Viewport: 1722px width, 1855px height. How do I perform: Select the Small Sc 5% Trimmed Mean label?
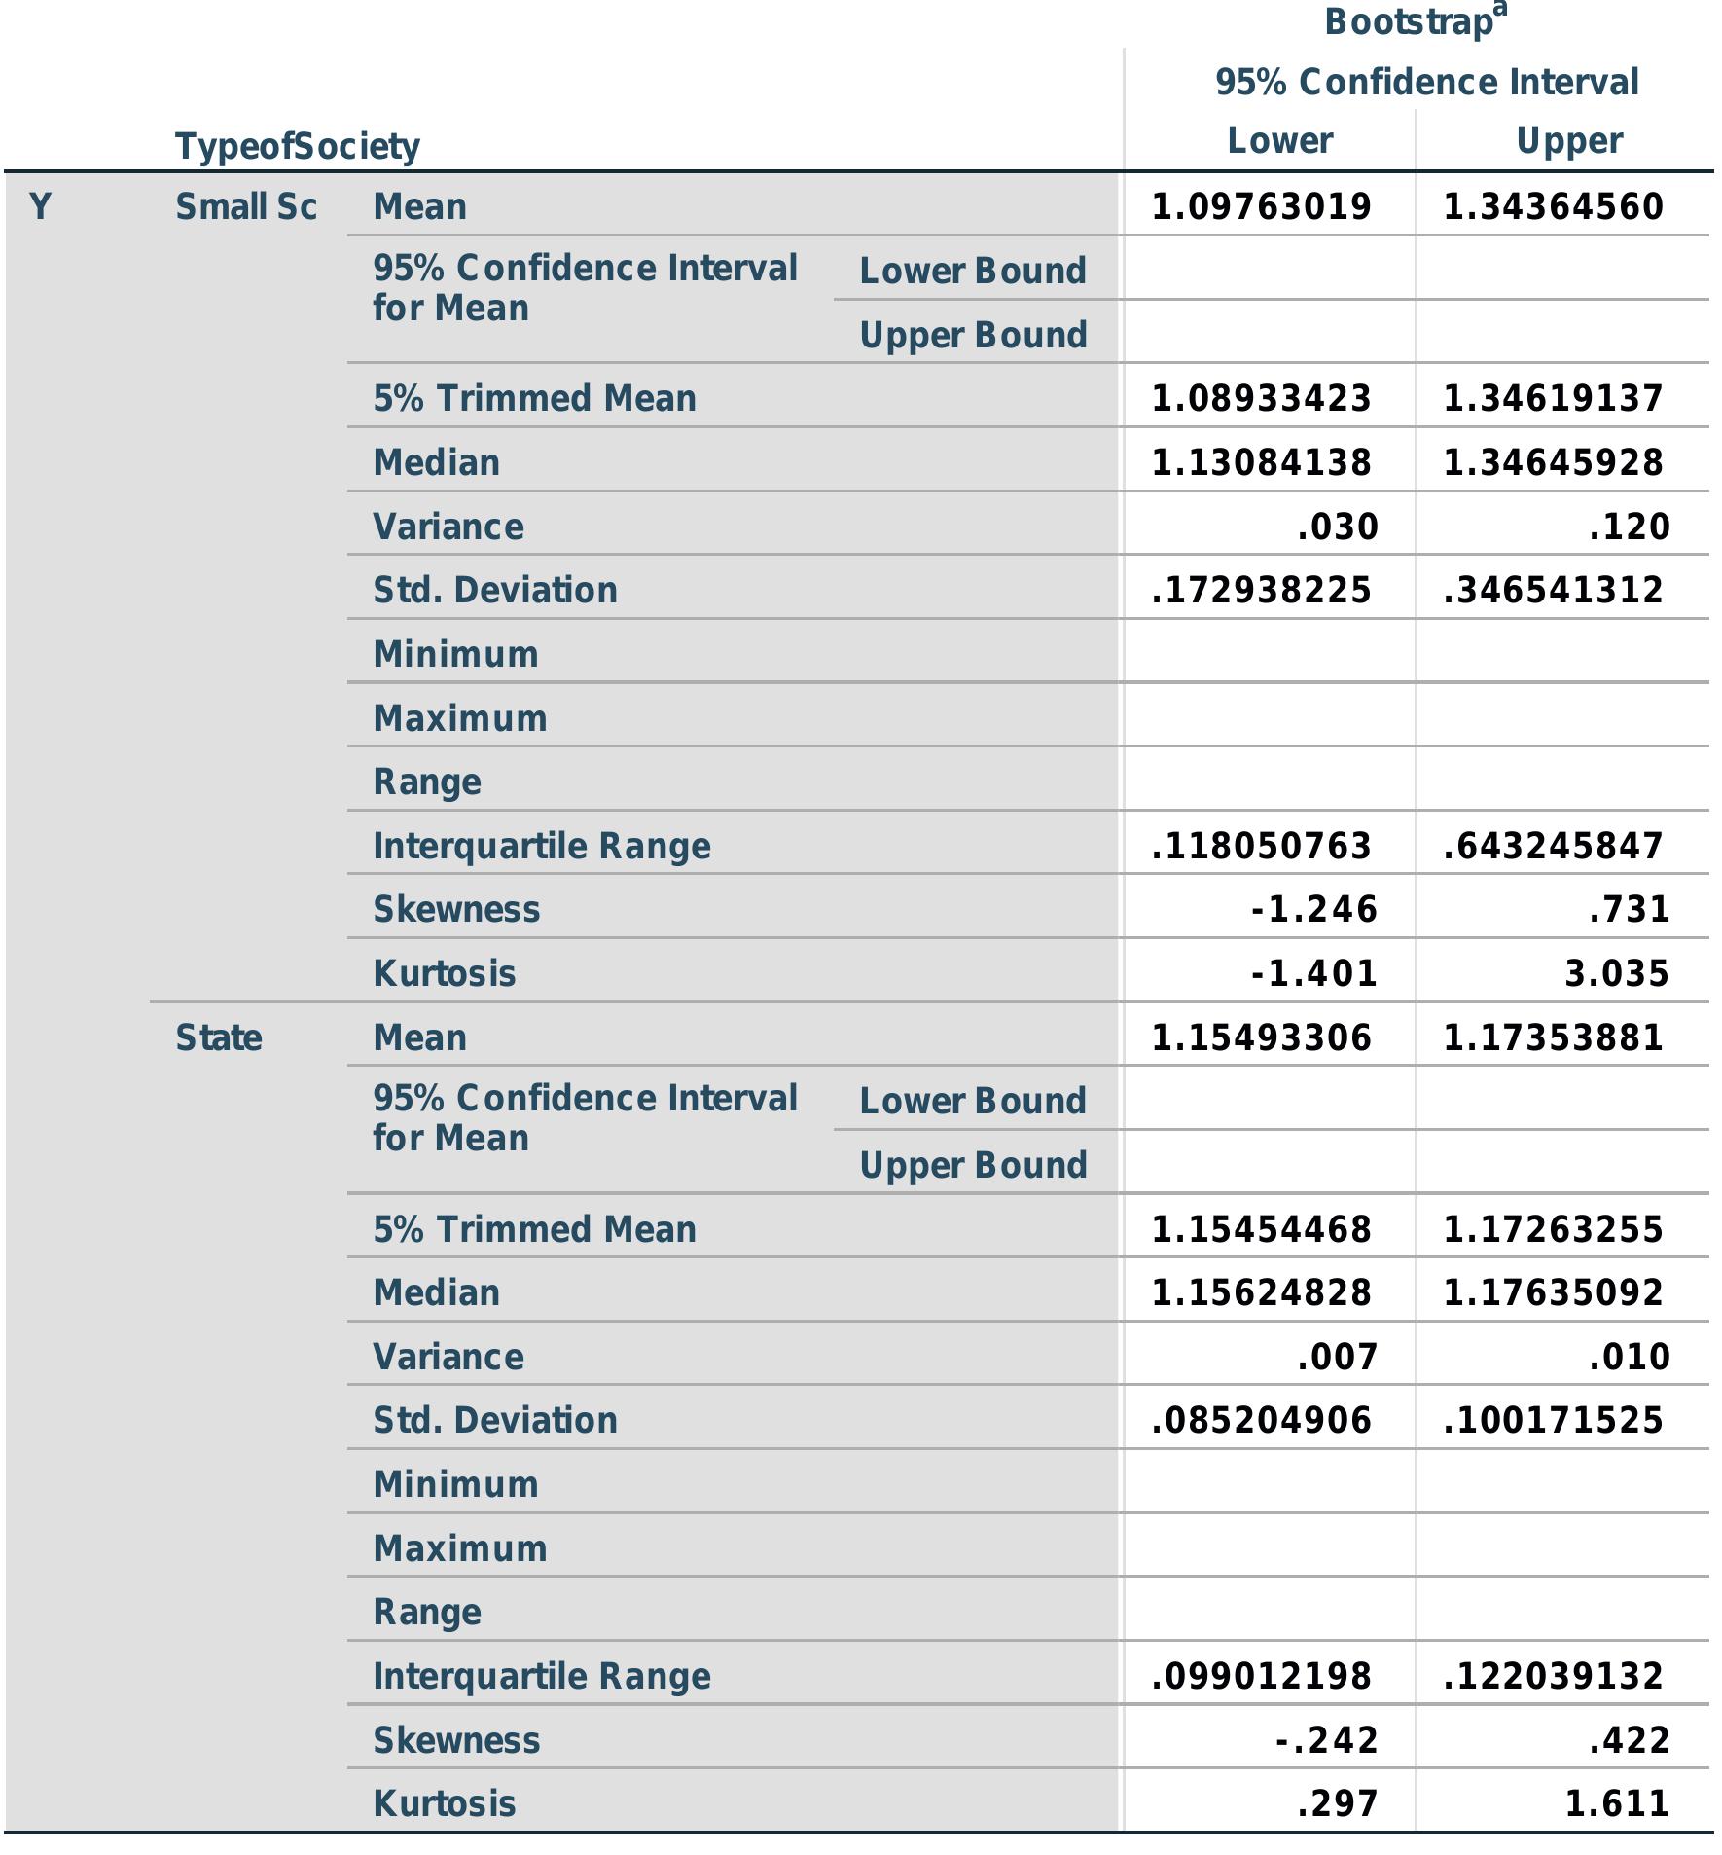tap(534, 398)
